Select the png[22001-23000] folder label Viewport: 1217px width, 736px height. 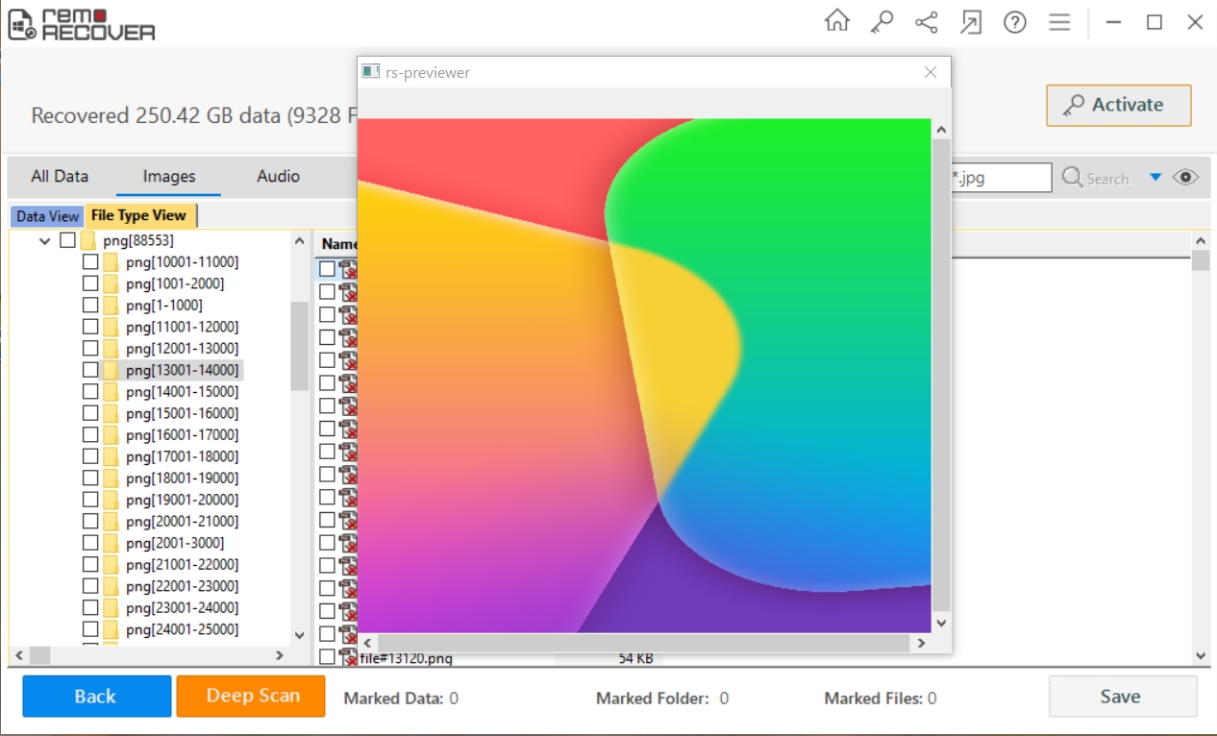[182, 586]
